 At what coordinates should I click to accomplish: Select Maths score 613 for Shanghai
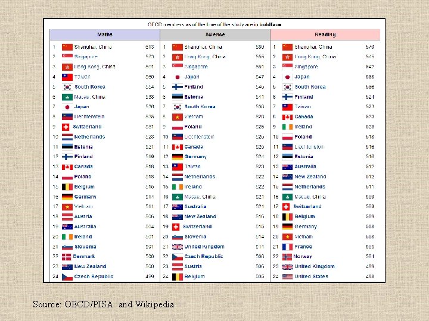pyautogui.click(x=150, y=47)
